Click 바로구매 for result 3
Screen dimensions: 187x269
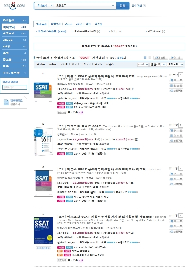[x=176, y=184]
